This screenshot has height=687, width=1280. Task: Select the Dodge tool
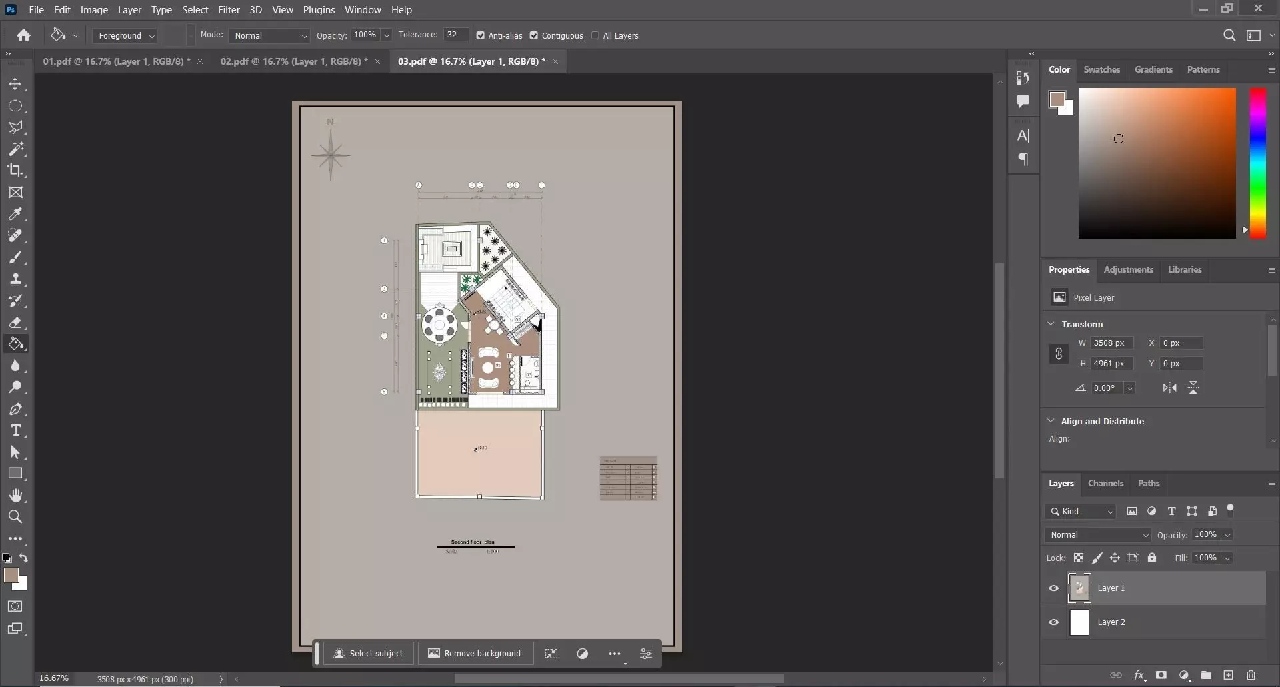coord(15,387)
